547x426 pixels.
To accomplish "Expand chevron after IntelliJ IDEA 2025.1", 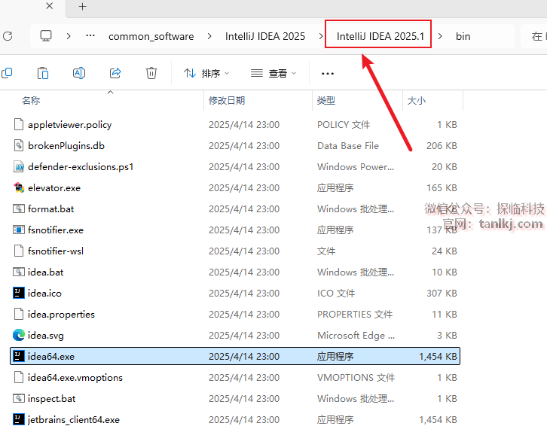I will coord(441,36).
